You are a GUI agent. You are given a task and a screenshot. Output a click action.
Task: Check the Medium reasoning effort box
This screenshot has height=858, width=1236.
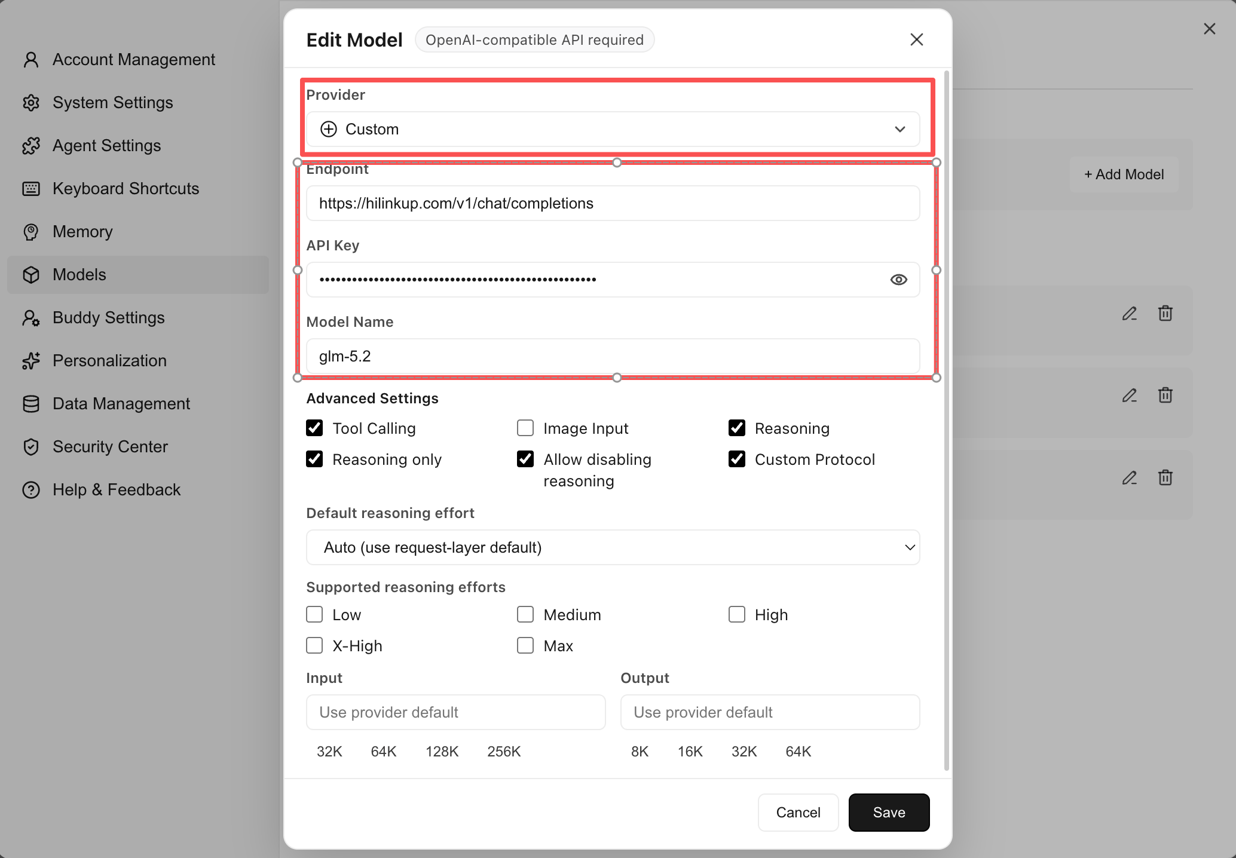click(x=525, y=614)
